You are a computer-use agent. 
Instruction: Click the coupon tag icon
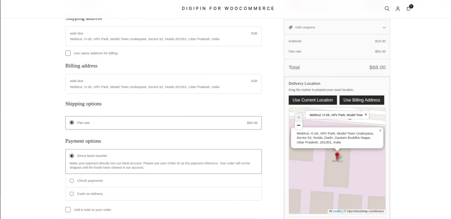[291, 27]
